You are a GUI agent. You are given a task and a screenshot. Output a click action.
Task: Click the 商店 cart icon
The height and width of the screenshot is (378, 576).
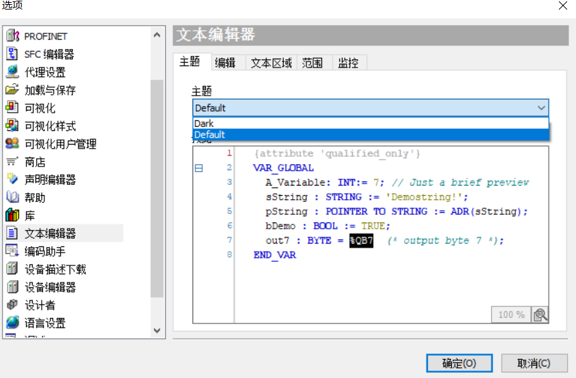(x=12, y=161)
